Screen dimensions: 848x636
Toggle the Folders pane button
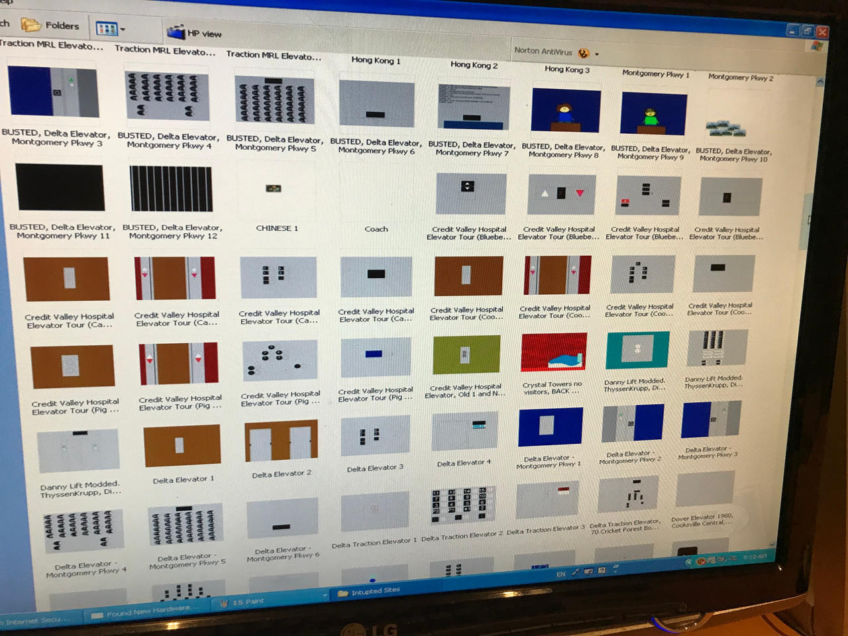click(50, 25)
